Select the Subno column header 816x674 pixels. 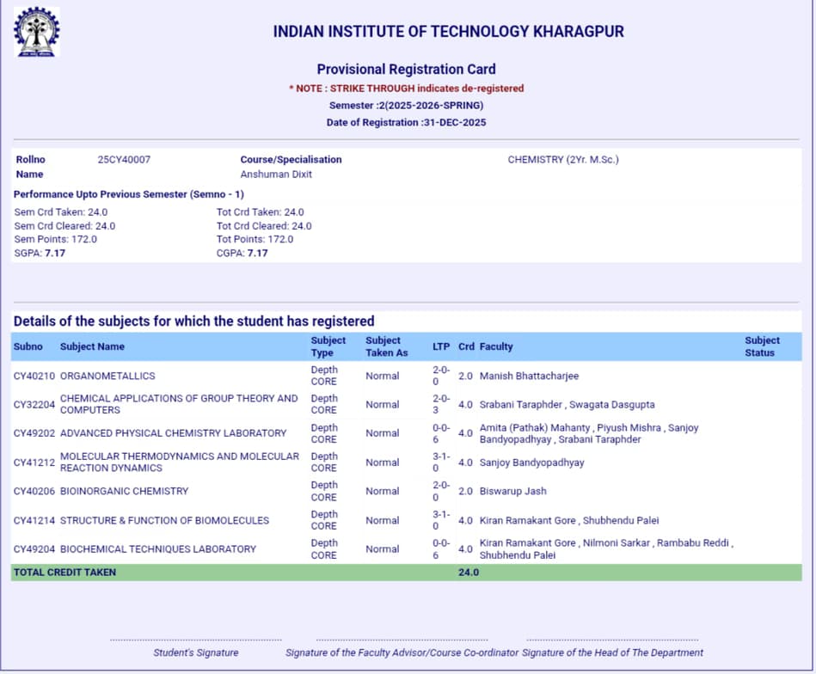[x=28, y=346]
